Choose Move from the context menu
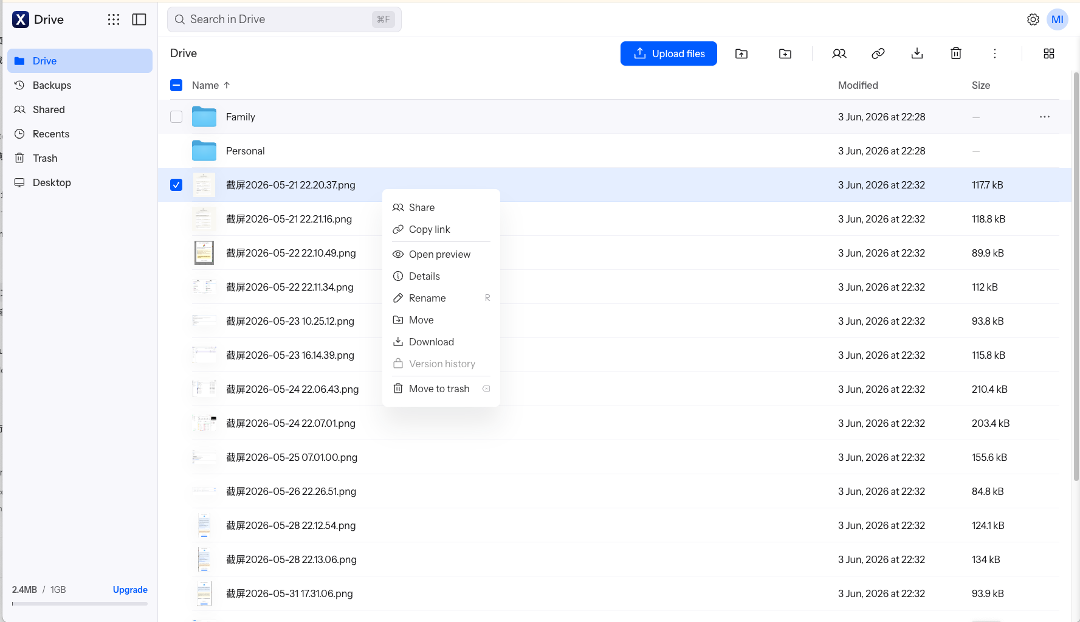This screenshot has width=1080, height=622. 441,320
